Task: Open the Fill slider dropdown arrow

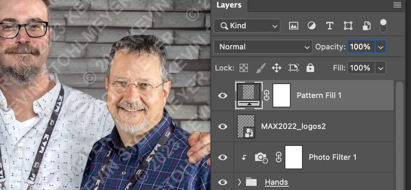Action: [x=381, y=68]
